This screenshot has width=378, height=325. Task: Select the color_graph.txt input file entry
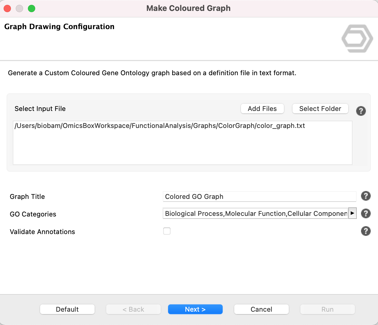(160, 126)
